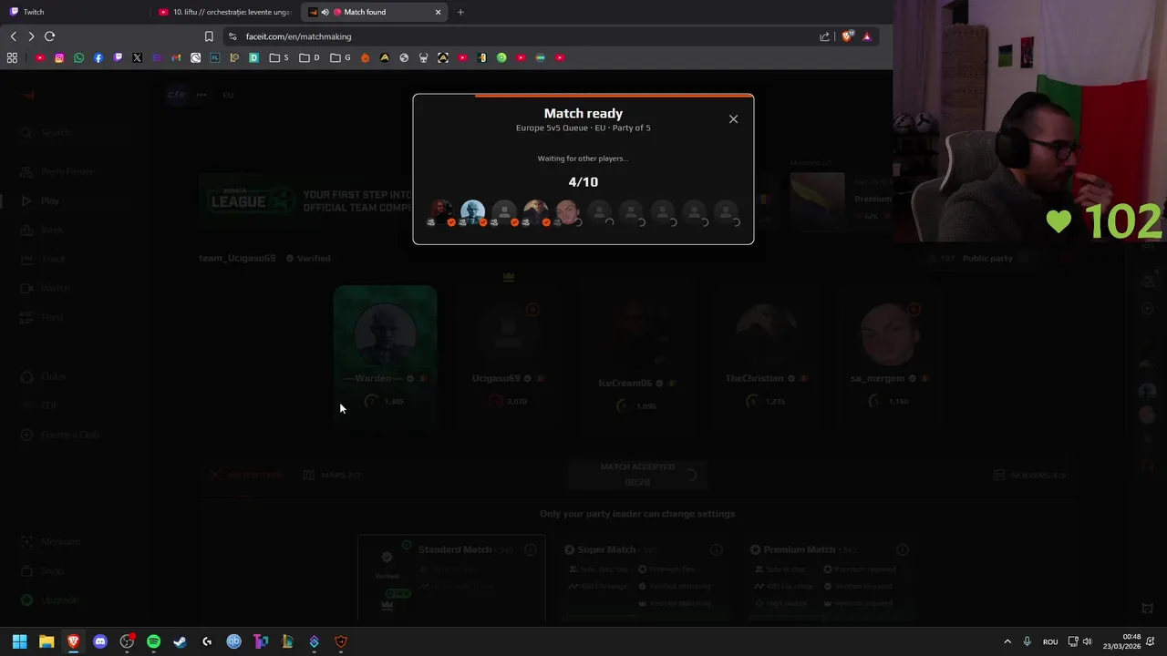Screen dimensions: 1167x656
Task: Click the microphone tray icon
Action: click(x=1028, y=641)
